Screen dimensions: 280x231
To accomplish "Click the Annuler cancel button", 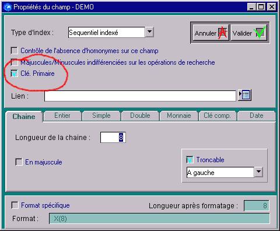I will click(x=211, y=33).
